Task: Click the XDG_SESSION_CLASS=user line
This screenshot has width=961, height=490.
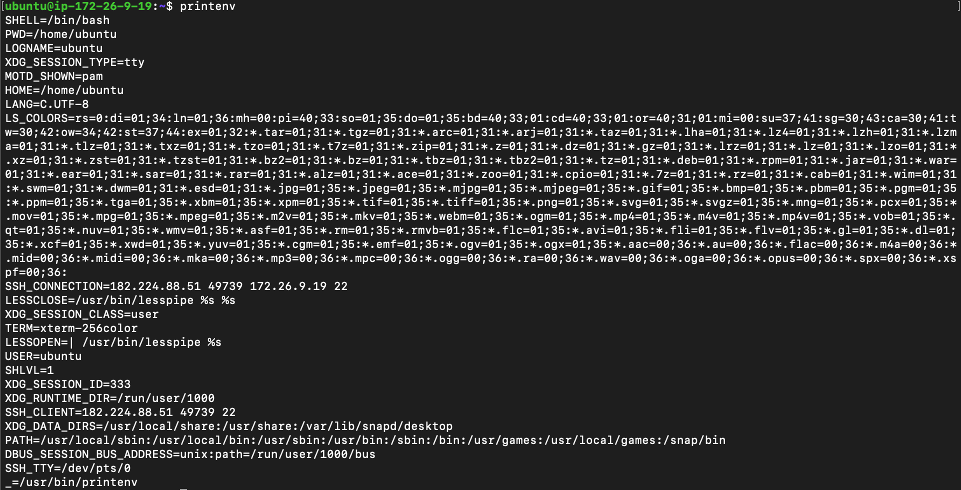Action: pyautogui.click(x=82, y=314)
